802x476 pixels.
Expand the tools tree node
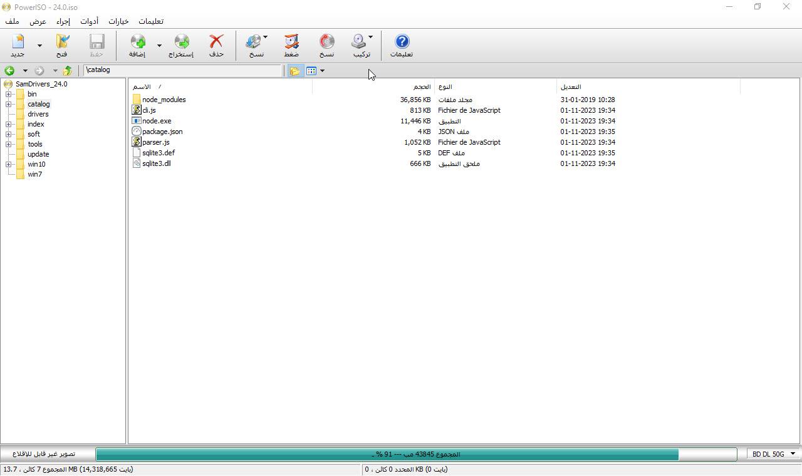click(x=9, y=144)
